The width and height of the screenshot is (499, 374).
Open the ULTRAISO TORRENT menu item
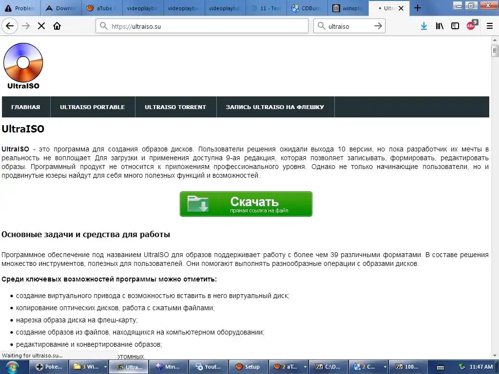175,107
